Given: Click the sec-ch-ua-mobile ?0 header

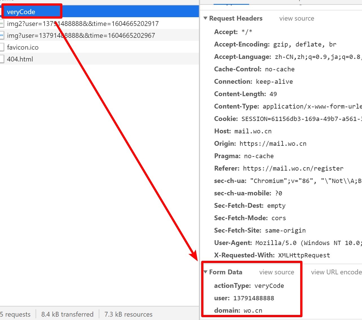Looking at the screenshot, I should click(x=248, y=193).
